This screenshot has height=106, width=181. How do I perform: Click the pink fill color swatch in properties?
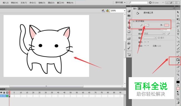point(167,25)
